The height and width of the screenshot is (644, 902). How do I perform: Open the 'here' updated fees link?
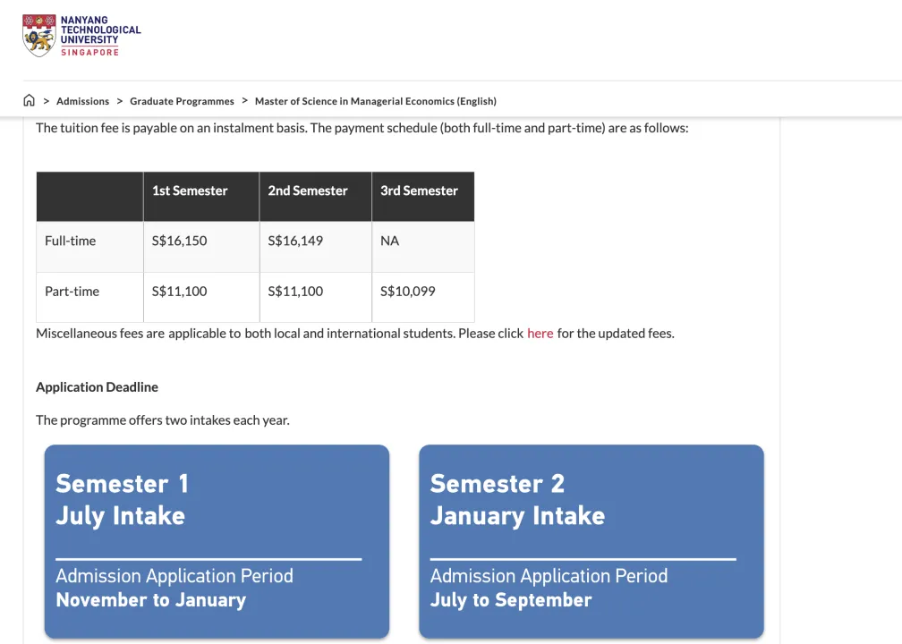tap(540, 334)
